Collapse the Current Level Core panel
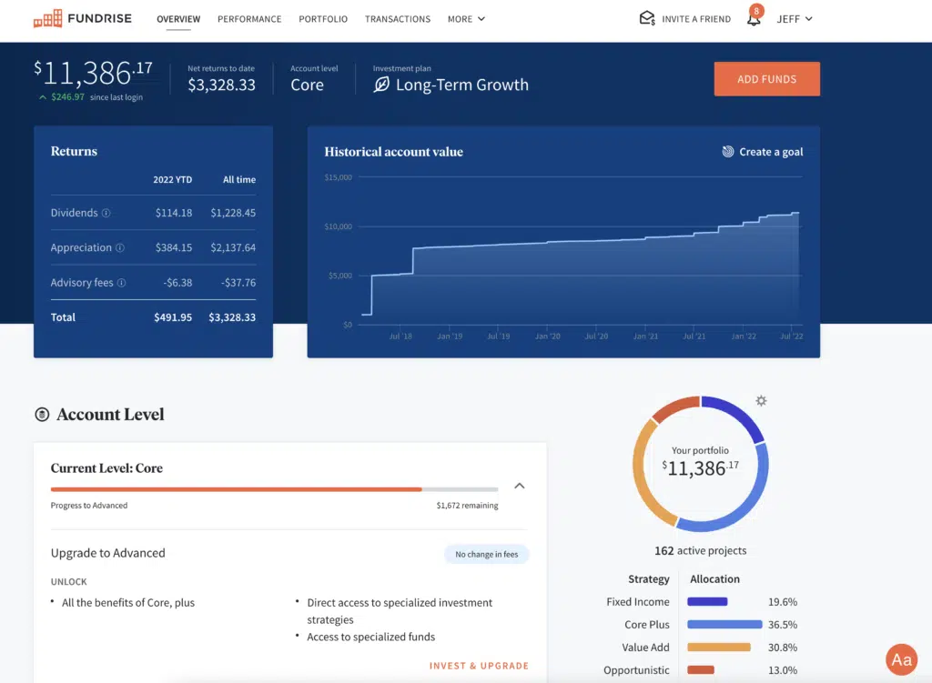This screenshot has width=932, height=683. pos(520,486)
